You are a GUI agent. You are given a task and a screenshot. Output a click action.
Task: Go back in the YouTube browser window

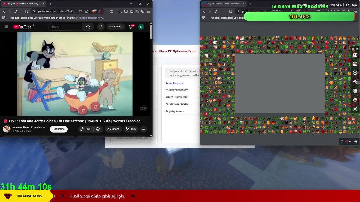tap(4, 11)
